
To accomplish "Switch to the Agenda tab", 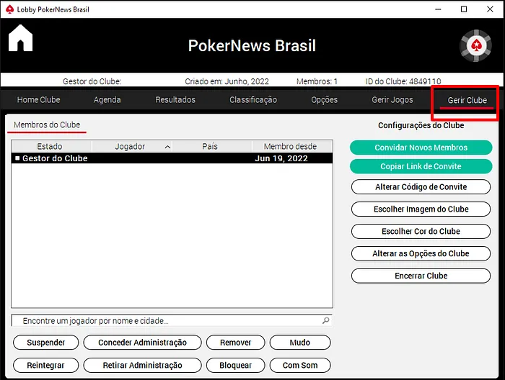I will click(107, 100).
